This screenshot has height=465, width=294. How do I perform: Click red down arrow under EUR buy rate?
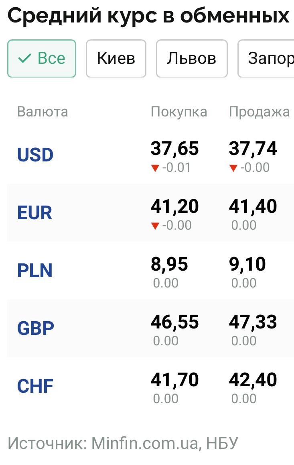155,226
